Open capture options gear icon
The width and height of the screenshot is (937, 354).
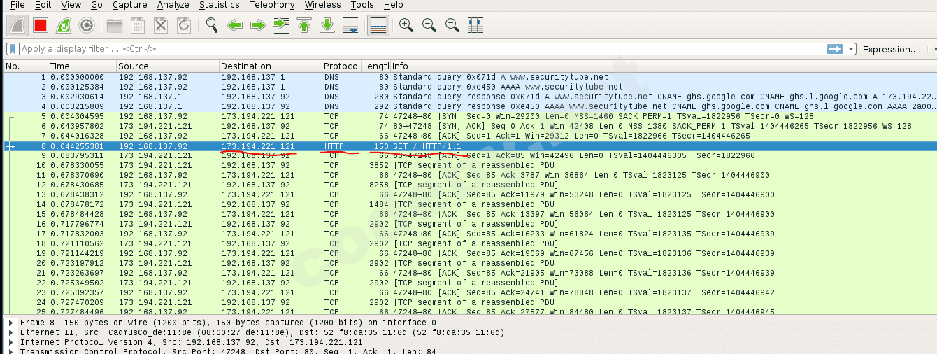(87, 26)
